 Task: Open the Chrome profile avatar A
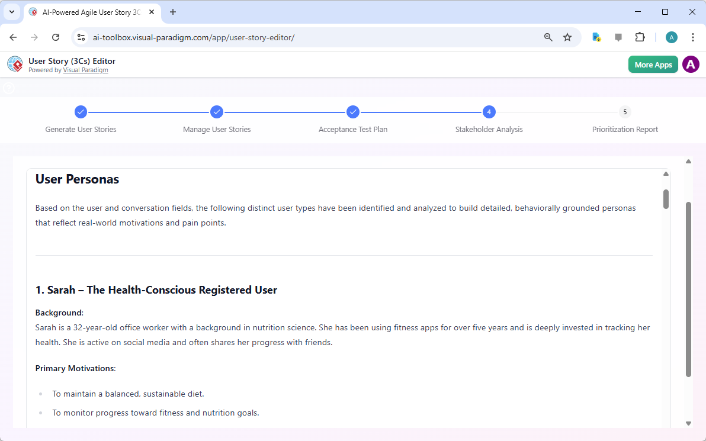click(671, 37)
